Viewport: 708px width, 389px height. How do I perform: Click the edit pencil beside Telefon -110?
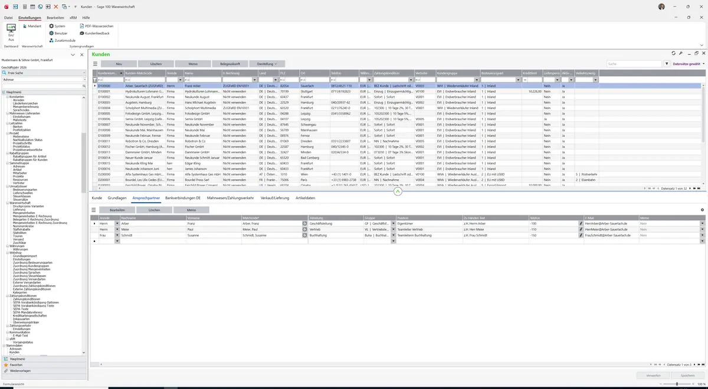(581, 230)
